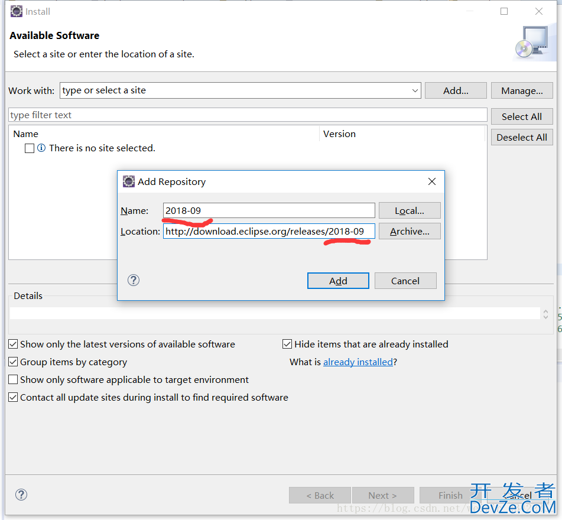This screenshot has height=520, width=562.
Task: Click the repository Name input field
Action: 269,210
